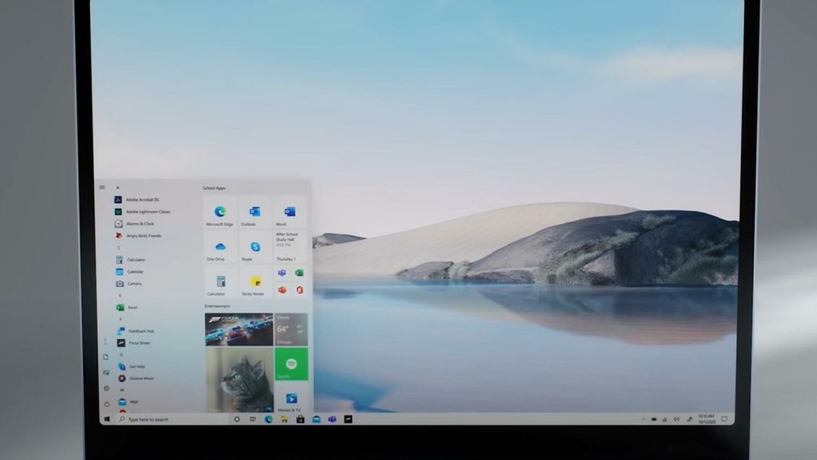
Task: Click the 'Type here to search' box
Action: tap(147, 419)
